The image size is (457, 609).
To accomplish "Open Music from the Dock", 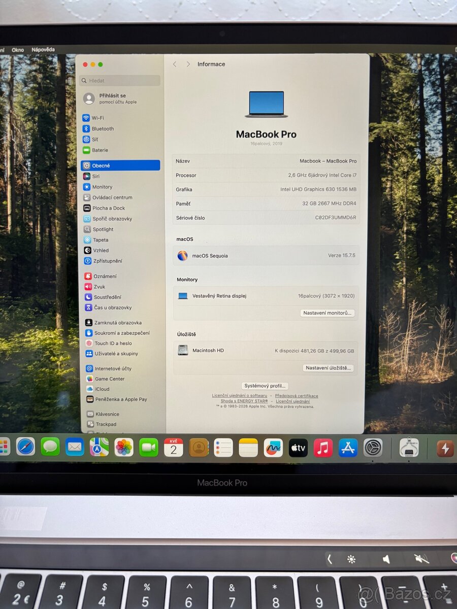I will click(323, 448).
